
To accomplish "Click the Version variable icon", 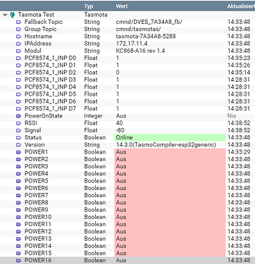I will (18, 145).
